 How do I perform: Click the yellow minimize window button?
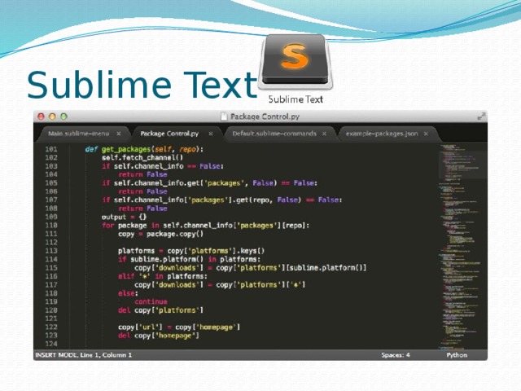(x=52, y=116)
